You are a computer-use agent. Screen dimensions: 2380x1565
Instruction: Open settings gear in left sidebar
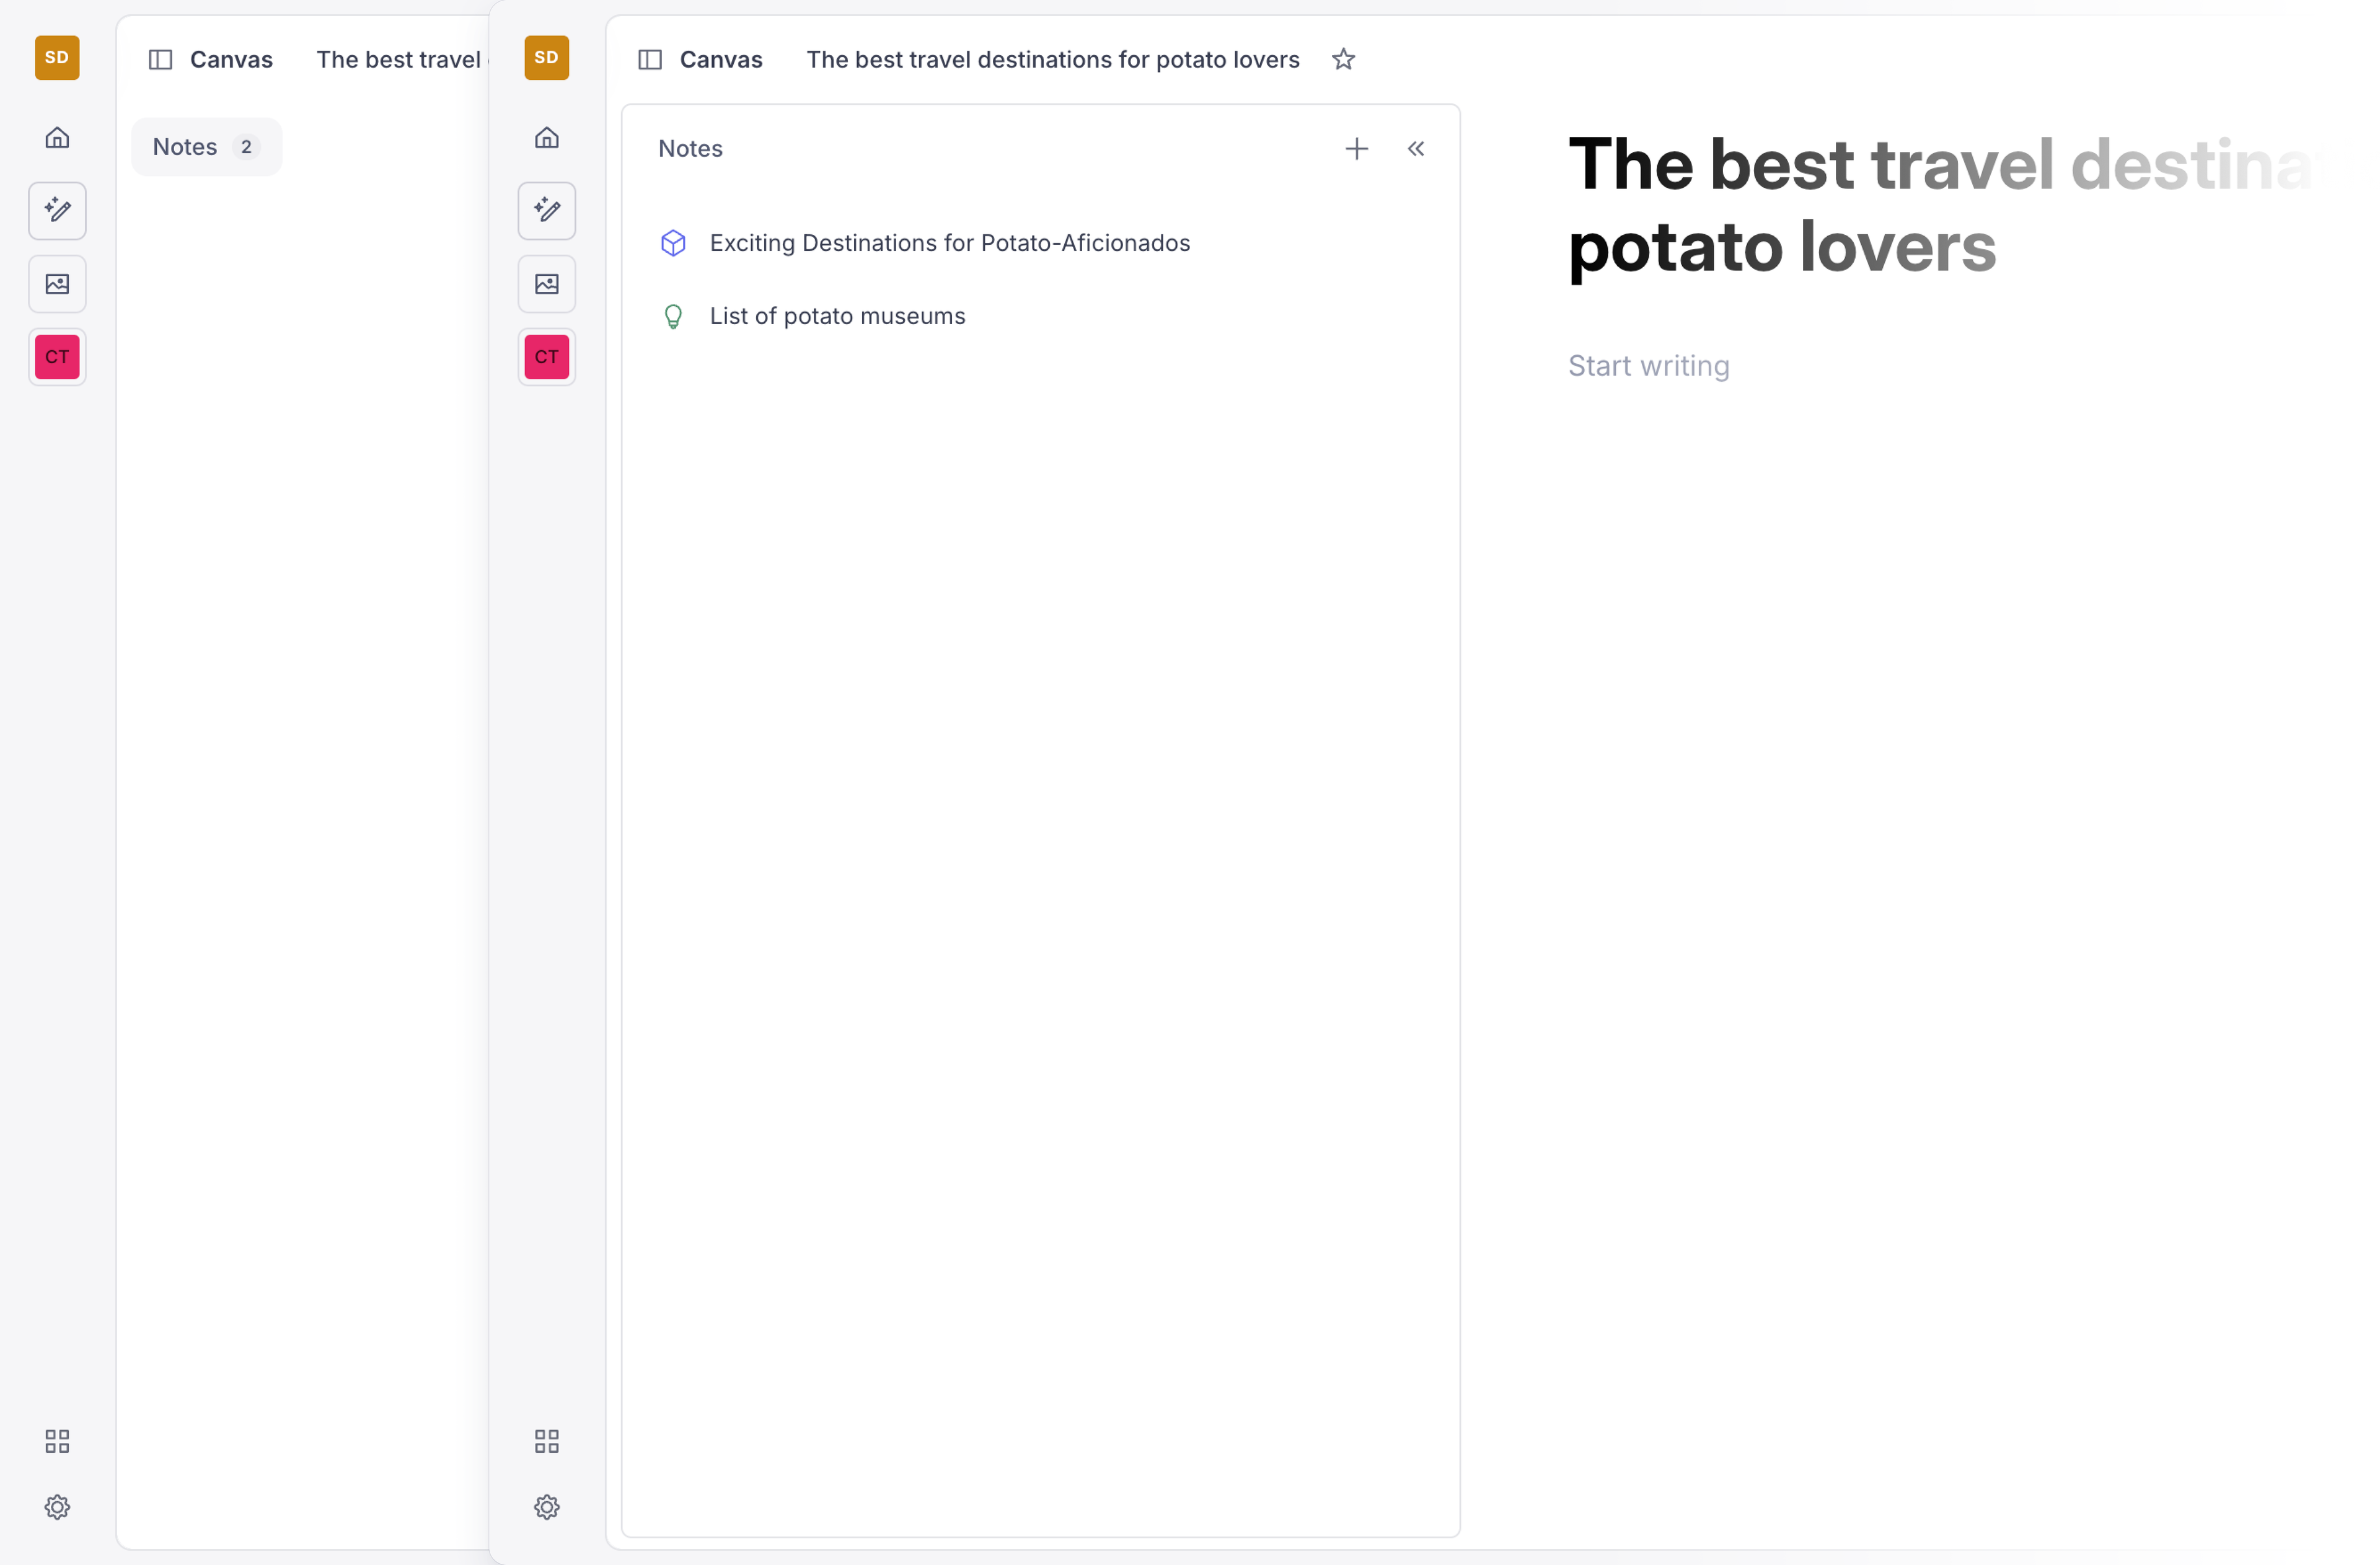click(x=57, y=1506)
